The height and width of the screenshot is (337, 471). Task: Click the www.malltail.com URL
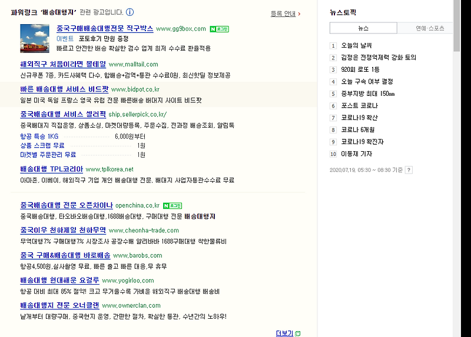click(x=134, y=64)
